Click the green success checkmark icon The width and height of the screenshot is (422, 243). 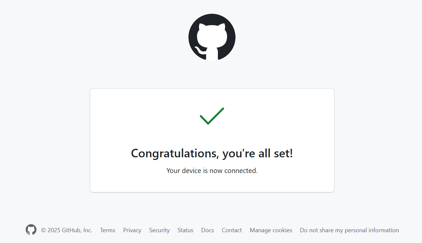pyautogui.click(x=212, y=116)
